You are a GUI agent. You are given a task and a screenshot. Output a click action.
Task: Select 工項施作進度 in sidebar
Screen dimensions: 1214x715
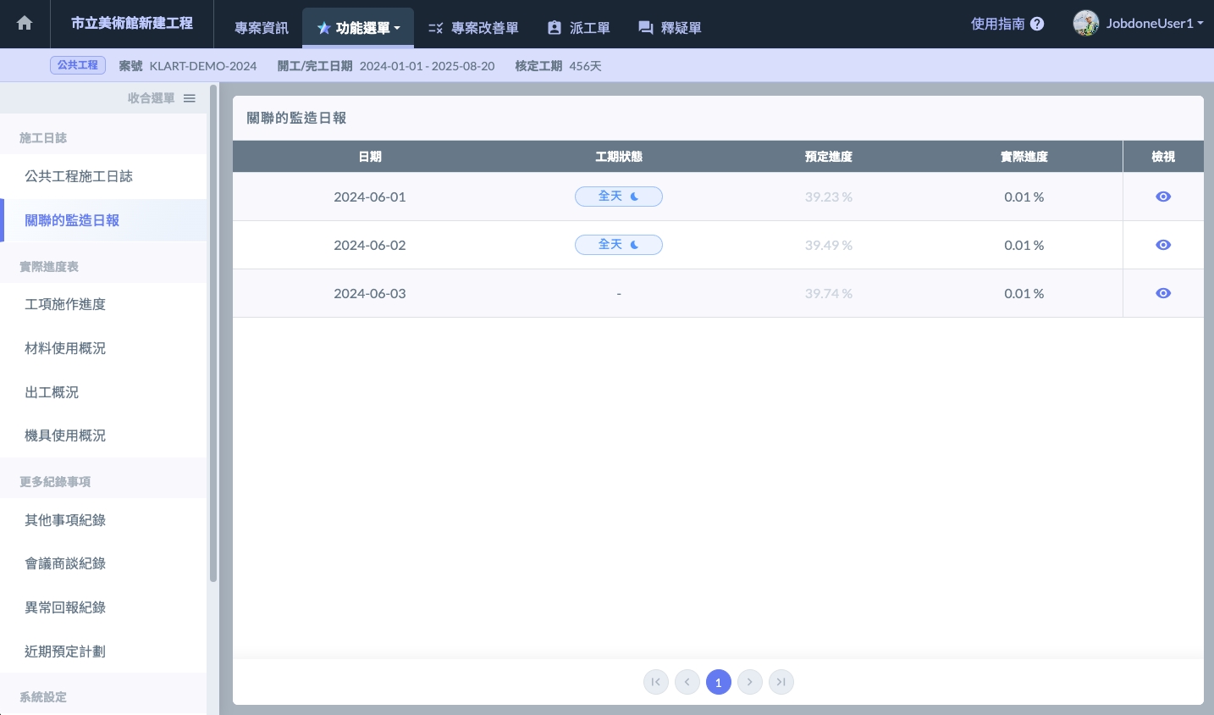click(65, 304)
